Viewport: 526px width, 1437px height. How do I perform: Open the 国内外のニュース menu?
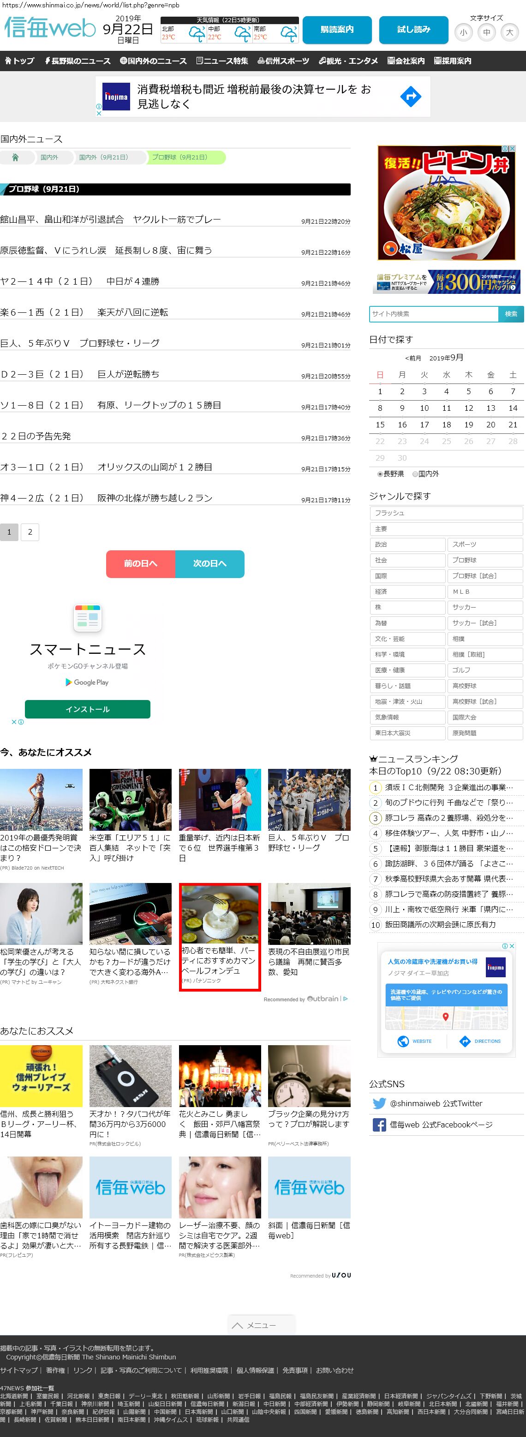coord(153,61)
